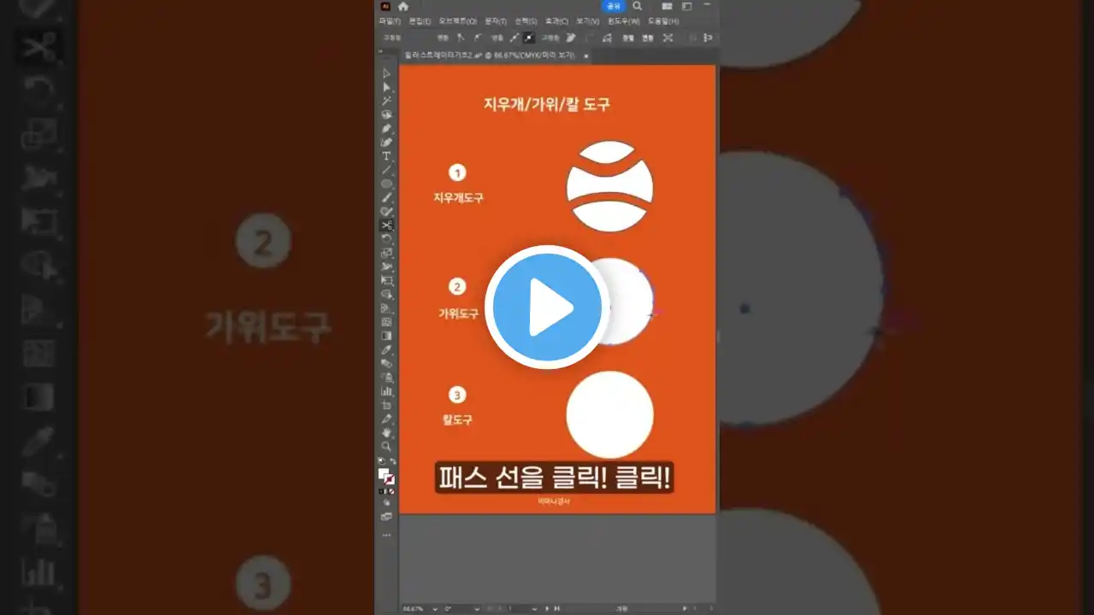Close the document tab

tap(586, 56)
